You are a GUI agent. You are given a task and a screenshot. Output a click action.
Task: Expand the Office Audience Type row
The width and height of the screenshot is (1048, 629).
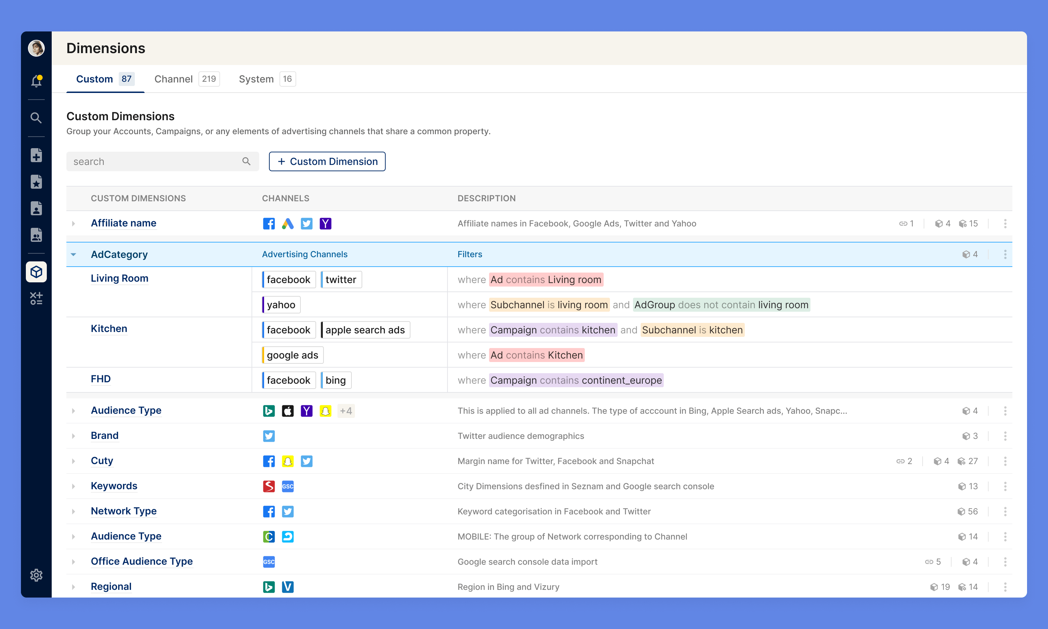point(73,562)
